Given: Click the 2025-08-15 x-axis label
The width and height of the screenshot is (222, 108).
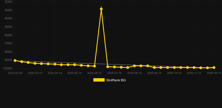Looking at the screenshot, I should coord(134,73).
